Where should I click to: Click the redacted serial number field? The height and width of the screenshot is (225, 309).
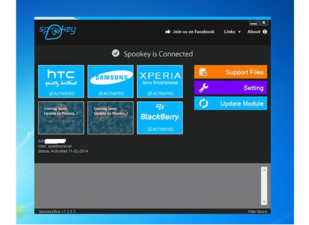55,141
